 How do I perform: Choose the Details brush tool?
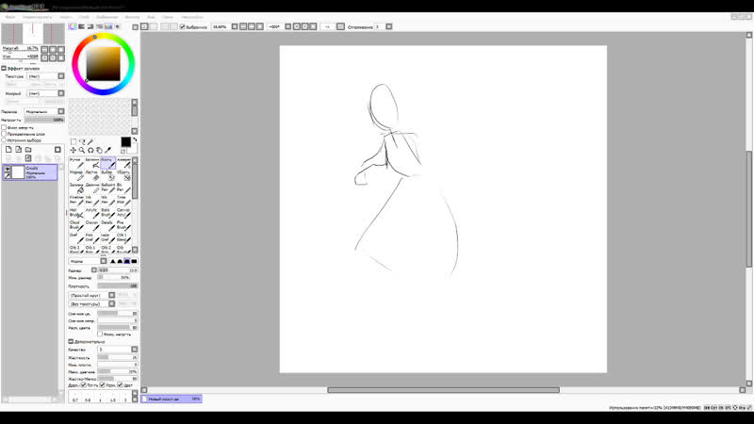coord(107,225)
